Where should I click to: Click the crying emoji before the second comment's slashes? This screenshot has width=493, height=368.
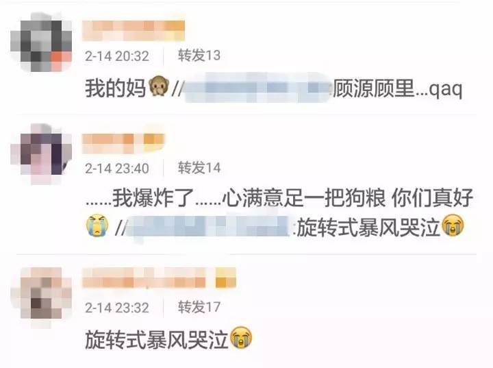[97, 225]
